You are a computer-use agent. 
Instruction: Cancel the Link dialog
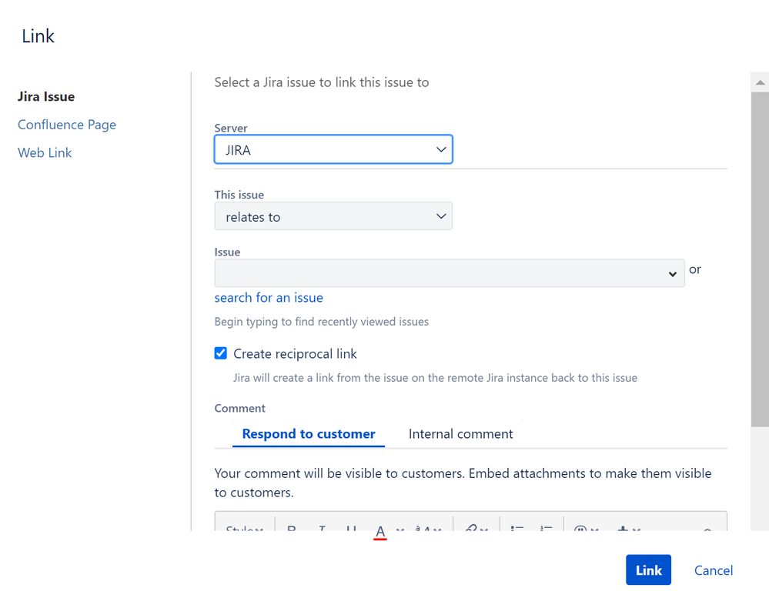(x=713, y=570)
